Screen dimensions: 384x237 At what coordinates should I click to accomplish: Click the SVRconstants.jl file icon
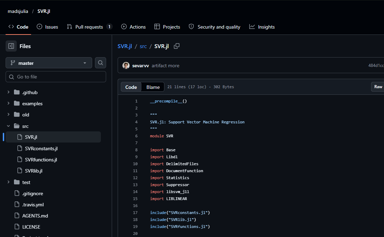click(x=20, y=148)
